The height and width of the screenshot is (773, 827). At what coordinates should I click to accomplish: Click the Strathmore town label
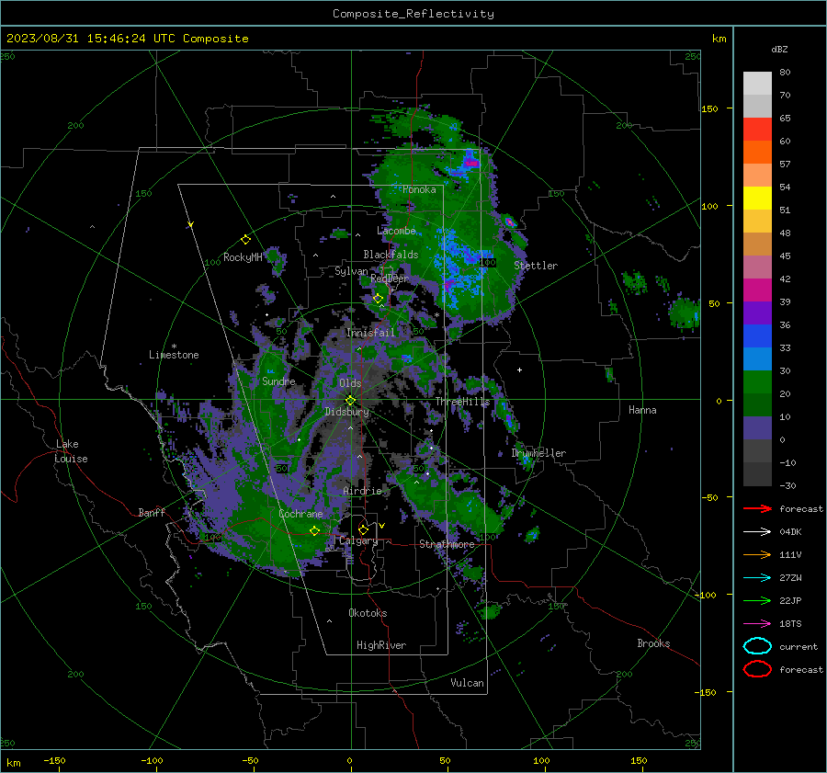[447, 544]
